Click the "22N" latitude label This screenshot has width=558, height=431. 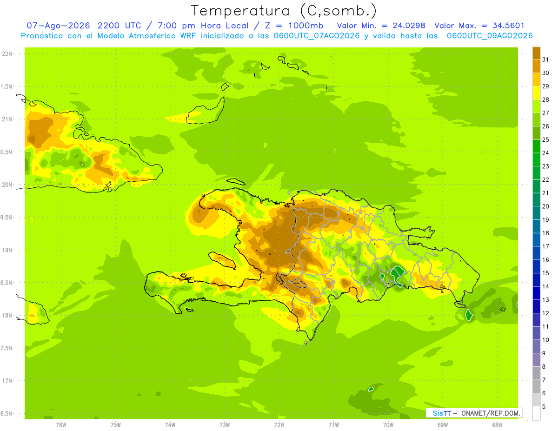[x=7, y=54]
